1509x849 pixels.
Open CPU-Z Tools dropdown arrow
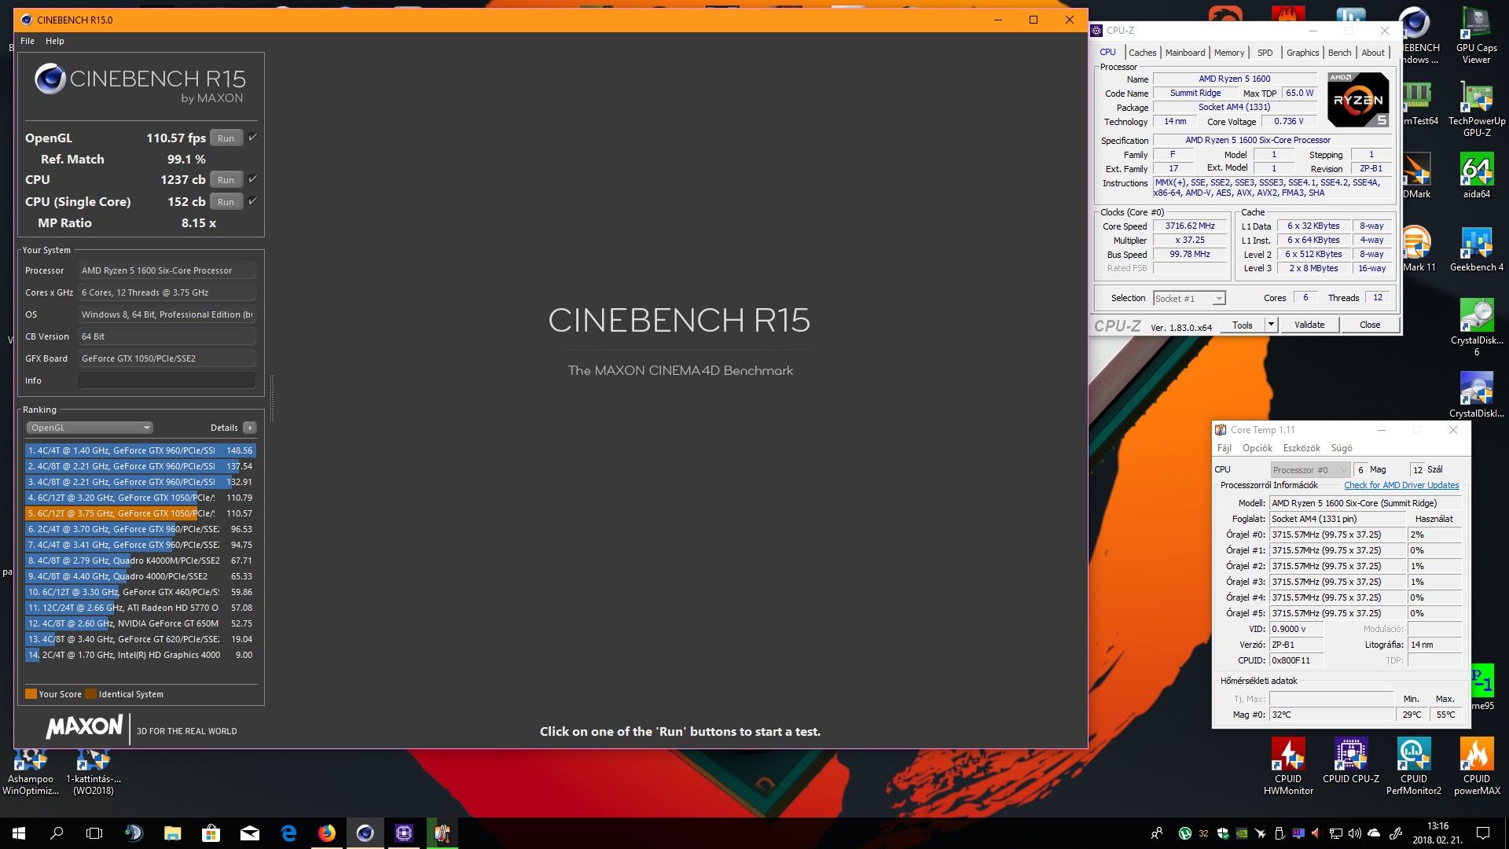tap(1271, 325)
